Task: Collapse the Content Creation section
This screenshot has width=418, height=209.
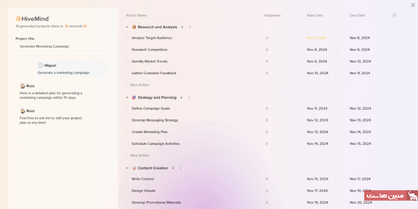Action: 127,168
